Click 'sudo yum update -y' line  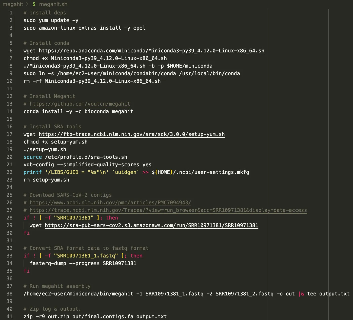click(51, 20)
